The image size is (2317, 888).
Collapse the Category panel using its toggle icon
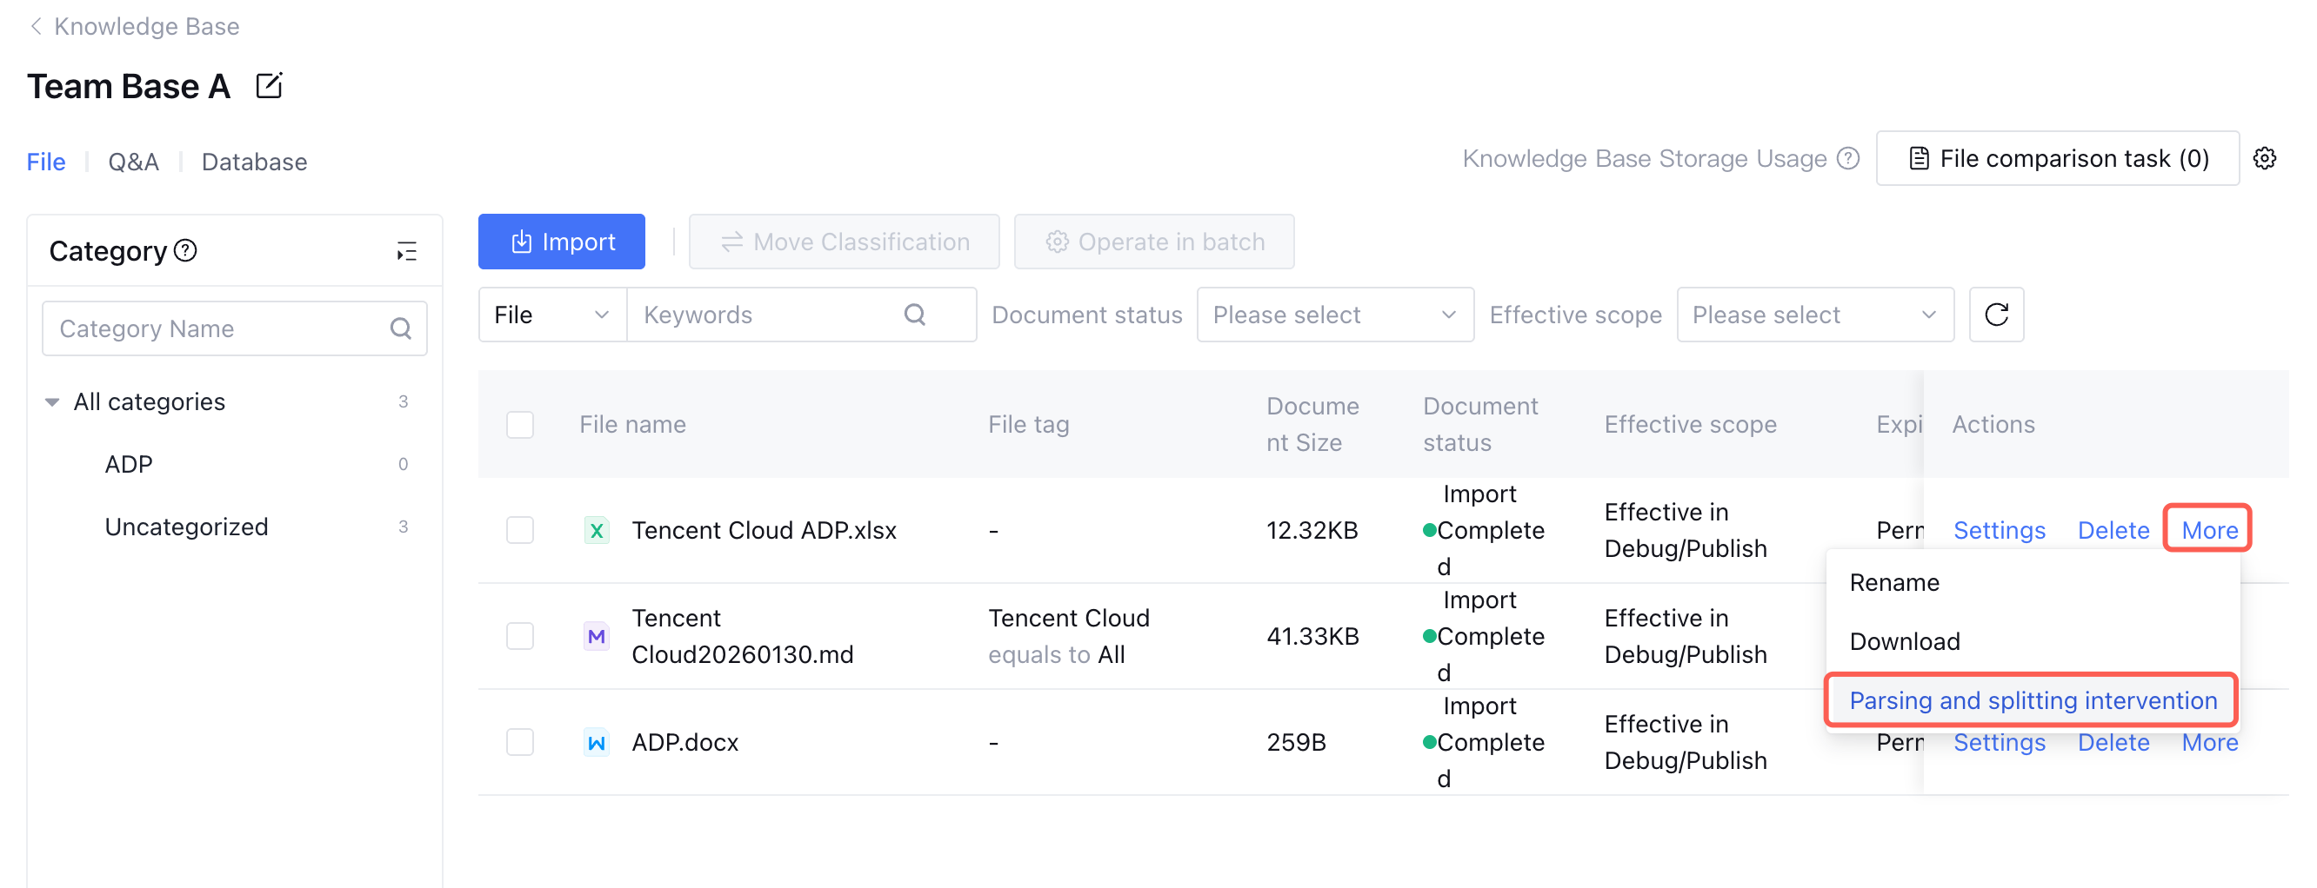click(x=406, y=252)
